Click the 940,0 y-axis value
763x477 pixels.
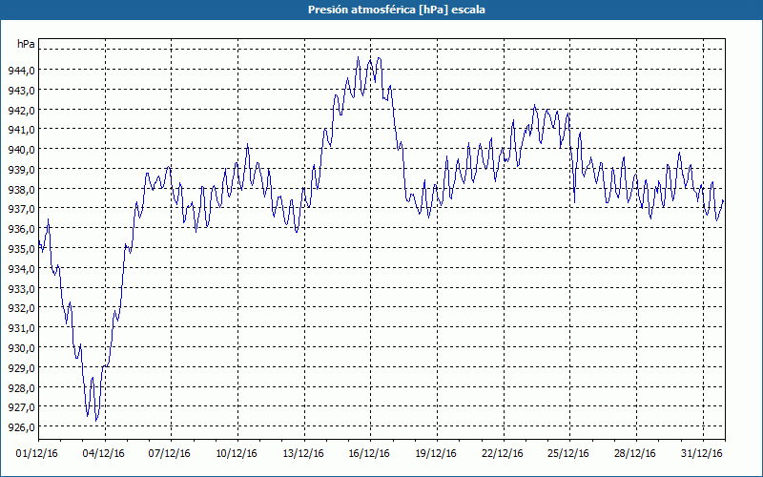pyautogui.click(x=21, y=150)
